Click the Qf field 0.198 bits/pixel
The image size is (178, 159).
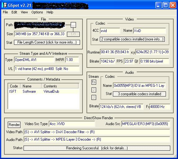(154, 61)
